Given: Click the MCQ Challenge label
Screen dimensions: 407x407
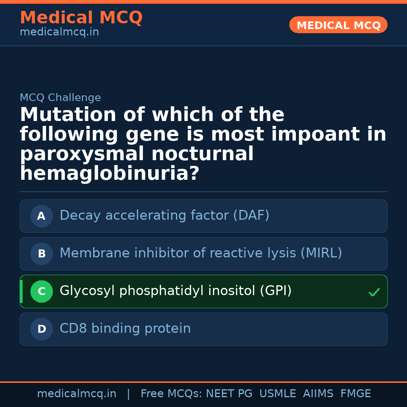Looking at the screenshot, I should click(60, 98).
